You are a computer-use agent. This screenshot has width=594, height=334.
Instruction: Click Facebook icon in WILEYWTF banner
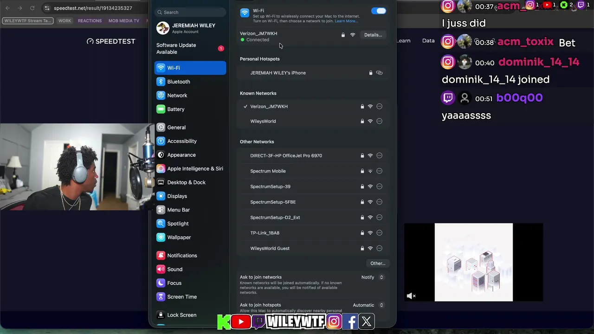click(351, 321)
